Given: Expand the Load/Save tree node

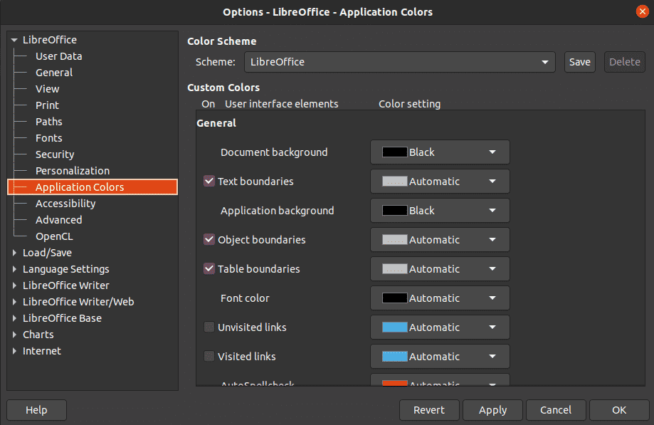Looking at the screenshot, I should tap(14, 253).
